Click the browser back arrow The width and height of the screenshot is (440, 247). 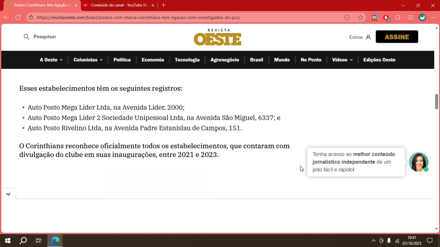pos(6,17)
